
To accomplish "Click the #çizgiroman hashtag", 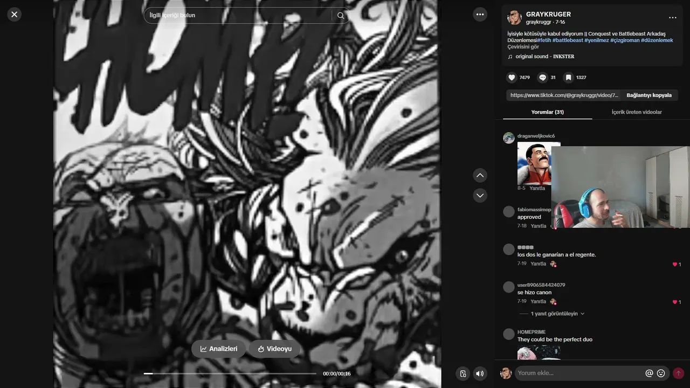I will [x=625, y=40].
